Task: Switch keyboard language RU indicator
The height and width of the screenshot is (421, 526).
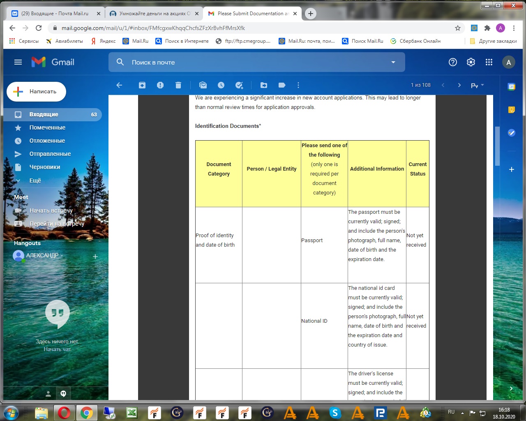Action: (451, 412)
